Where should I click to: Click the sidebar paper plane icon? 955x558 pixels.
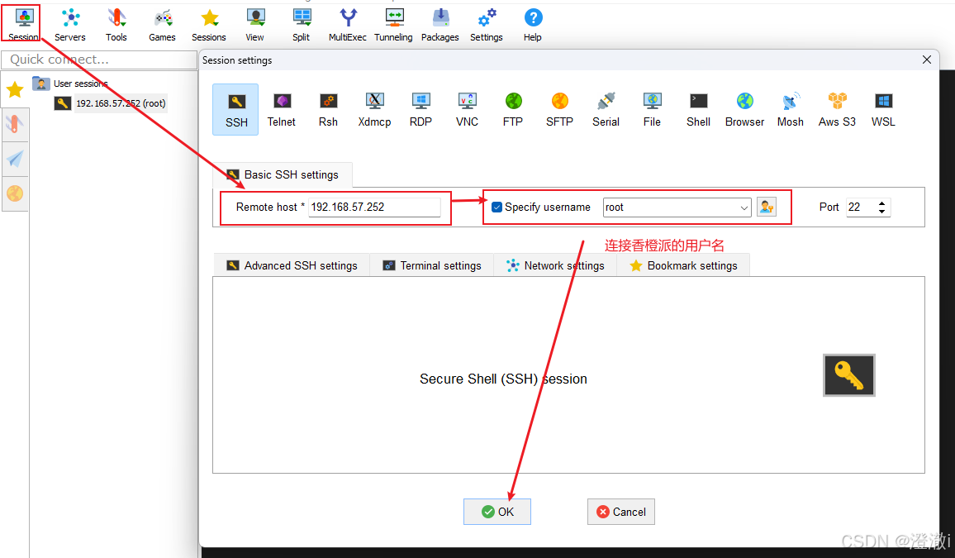pyautogui.click(x=15, y=159)
